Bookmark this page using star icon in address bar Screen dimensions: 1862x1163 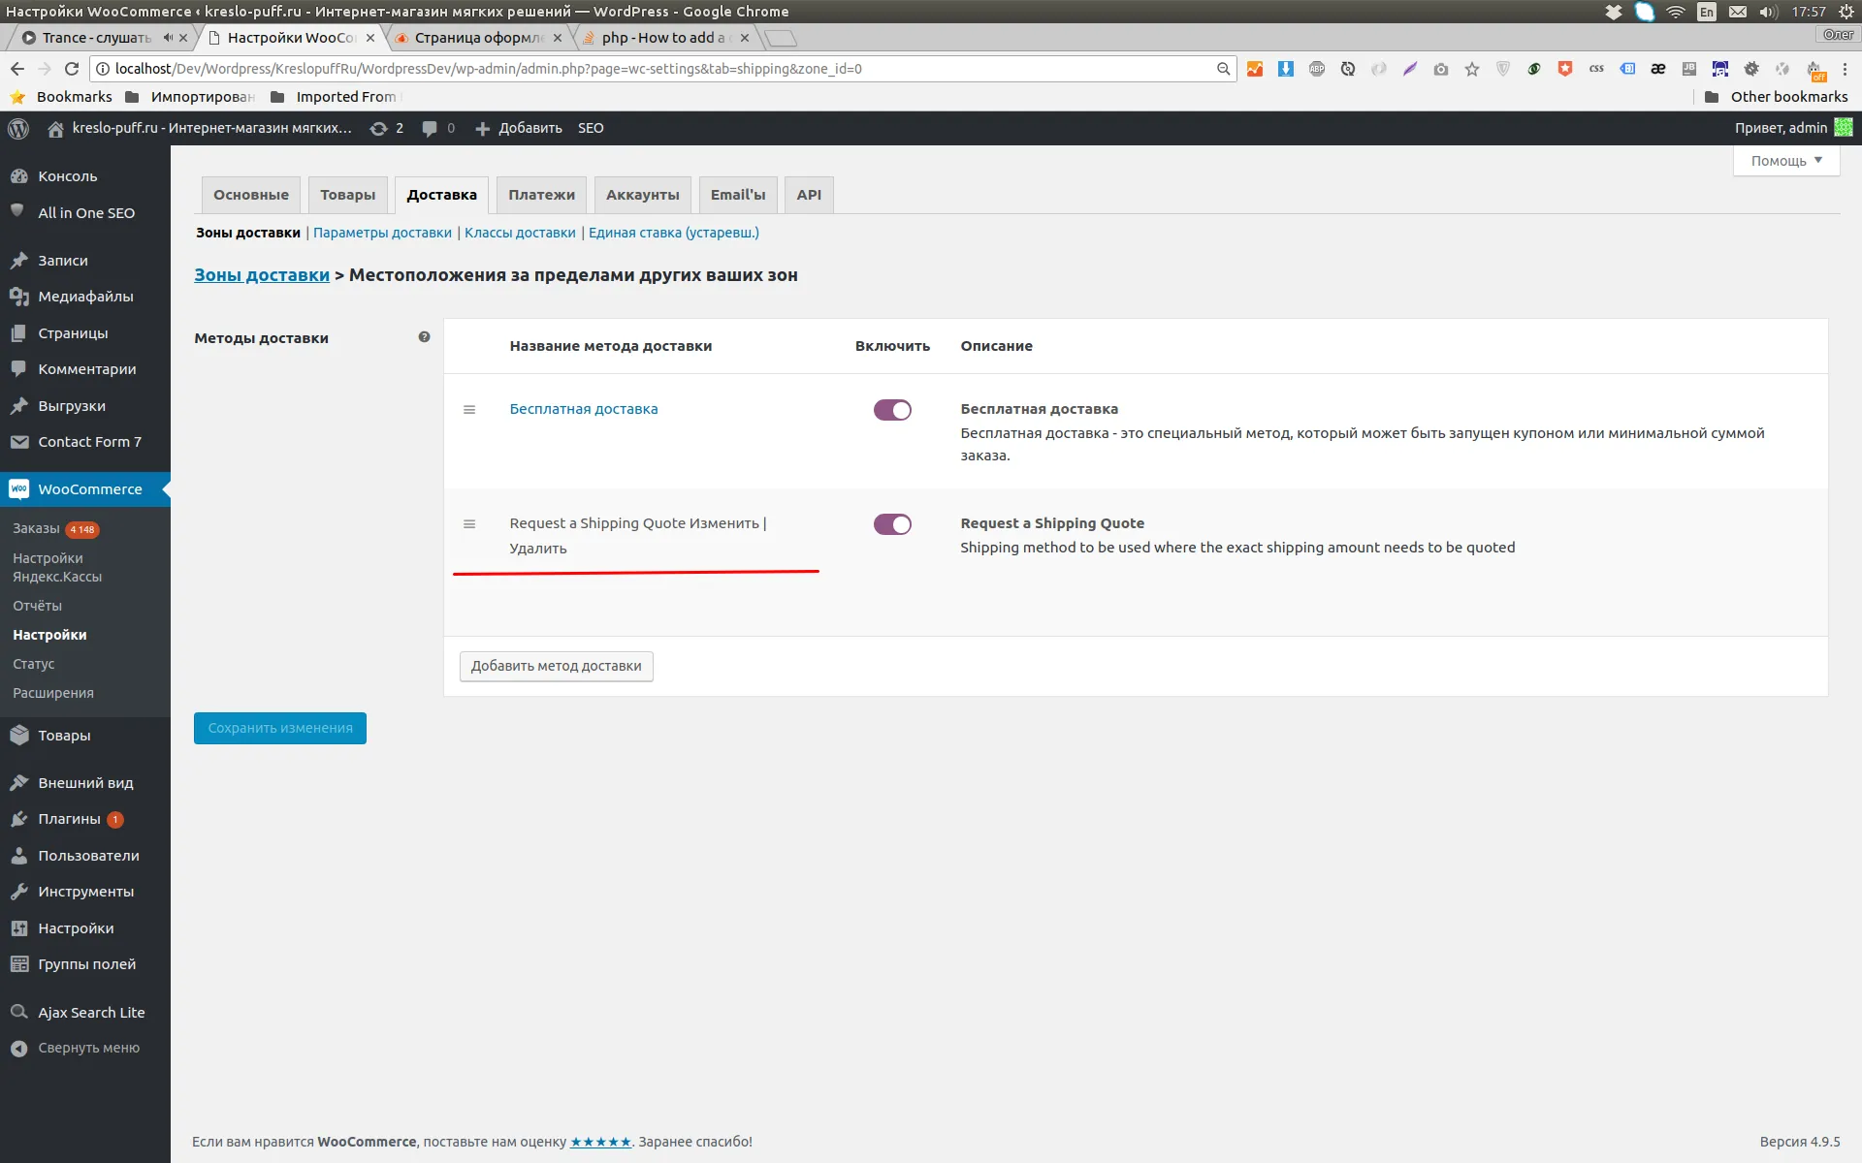click(1472, 69)
